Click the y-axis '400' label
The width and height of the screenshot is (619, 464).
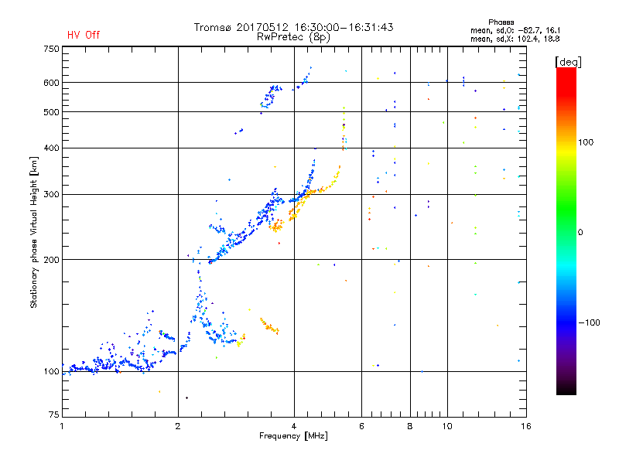pyautogui.click(x=51, y=148)
